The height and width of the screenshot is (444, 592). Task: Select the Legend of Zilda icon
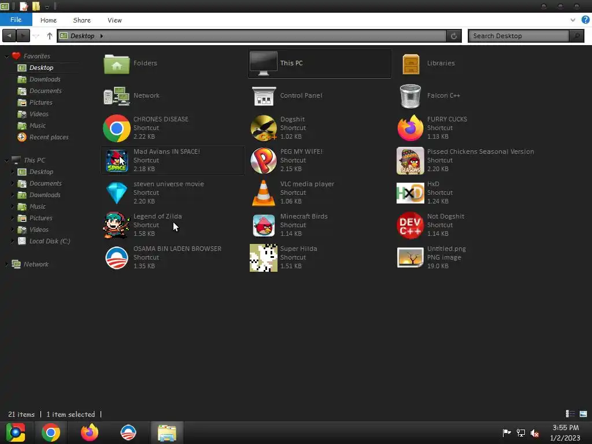point(117,225)
